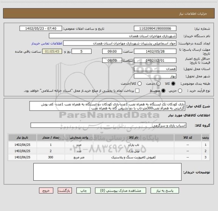Select the خدمت radio button
The height and width of the screenshot is (211, 218).
click(x=159, y=84)
